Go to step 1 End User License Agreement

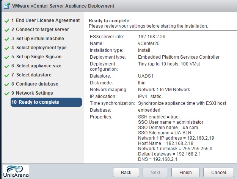46,20
